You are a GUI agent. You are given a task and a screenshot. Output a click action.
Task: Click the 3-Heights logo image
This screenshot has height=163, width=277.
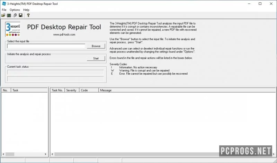(x=13, y=29)
